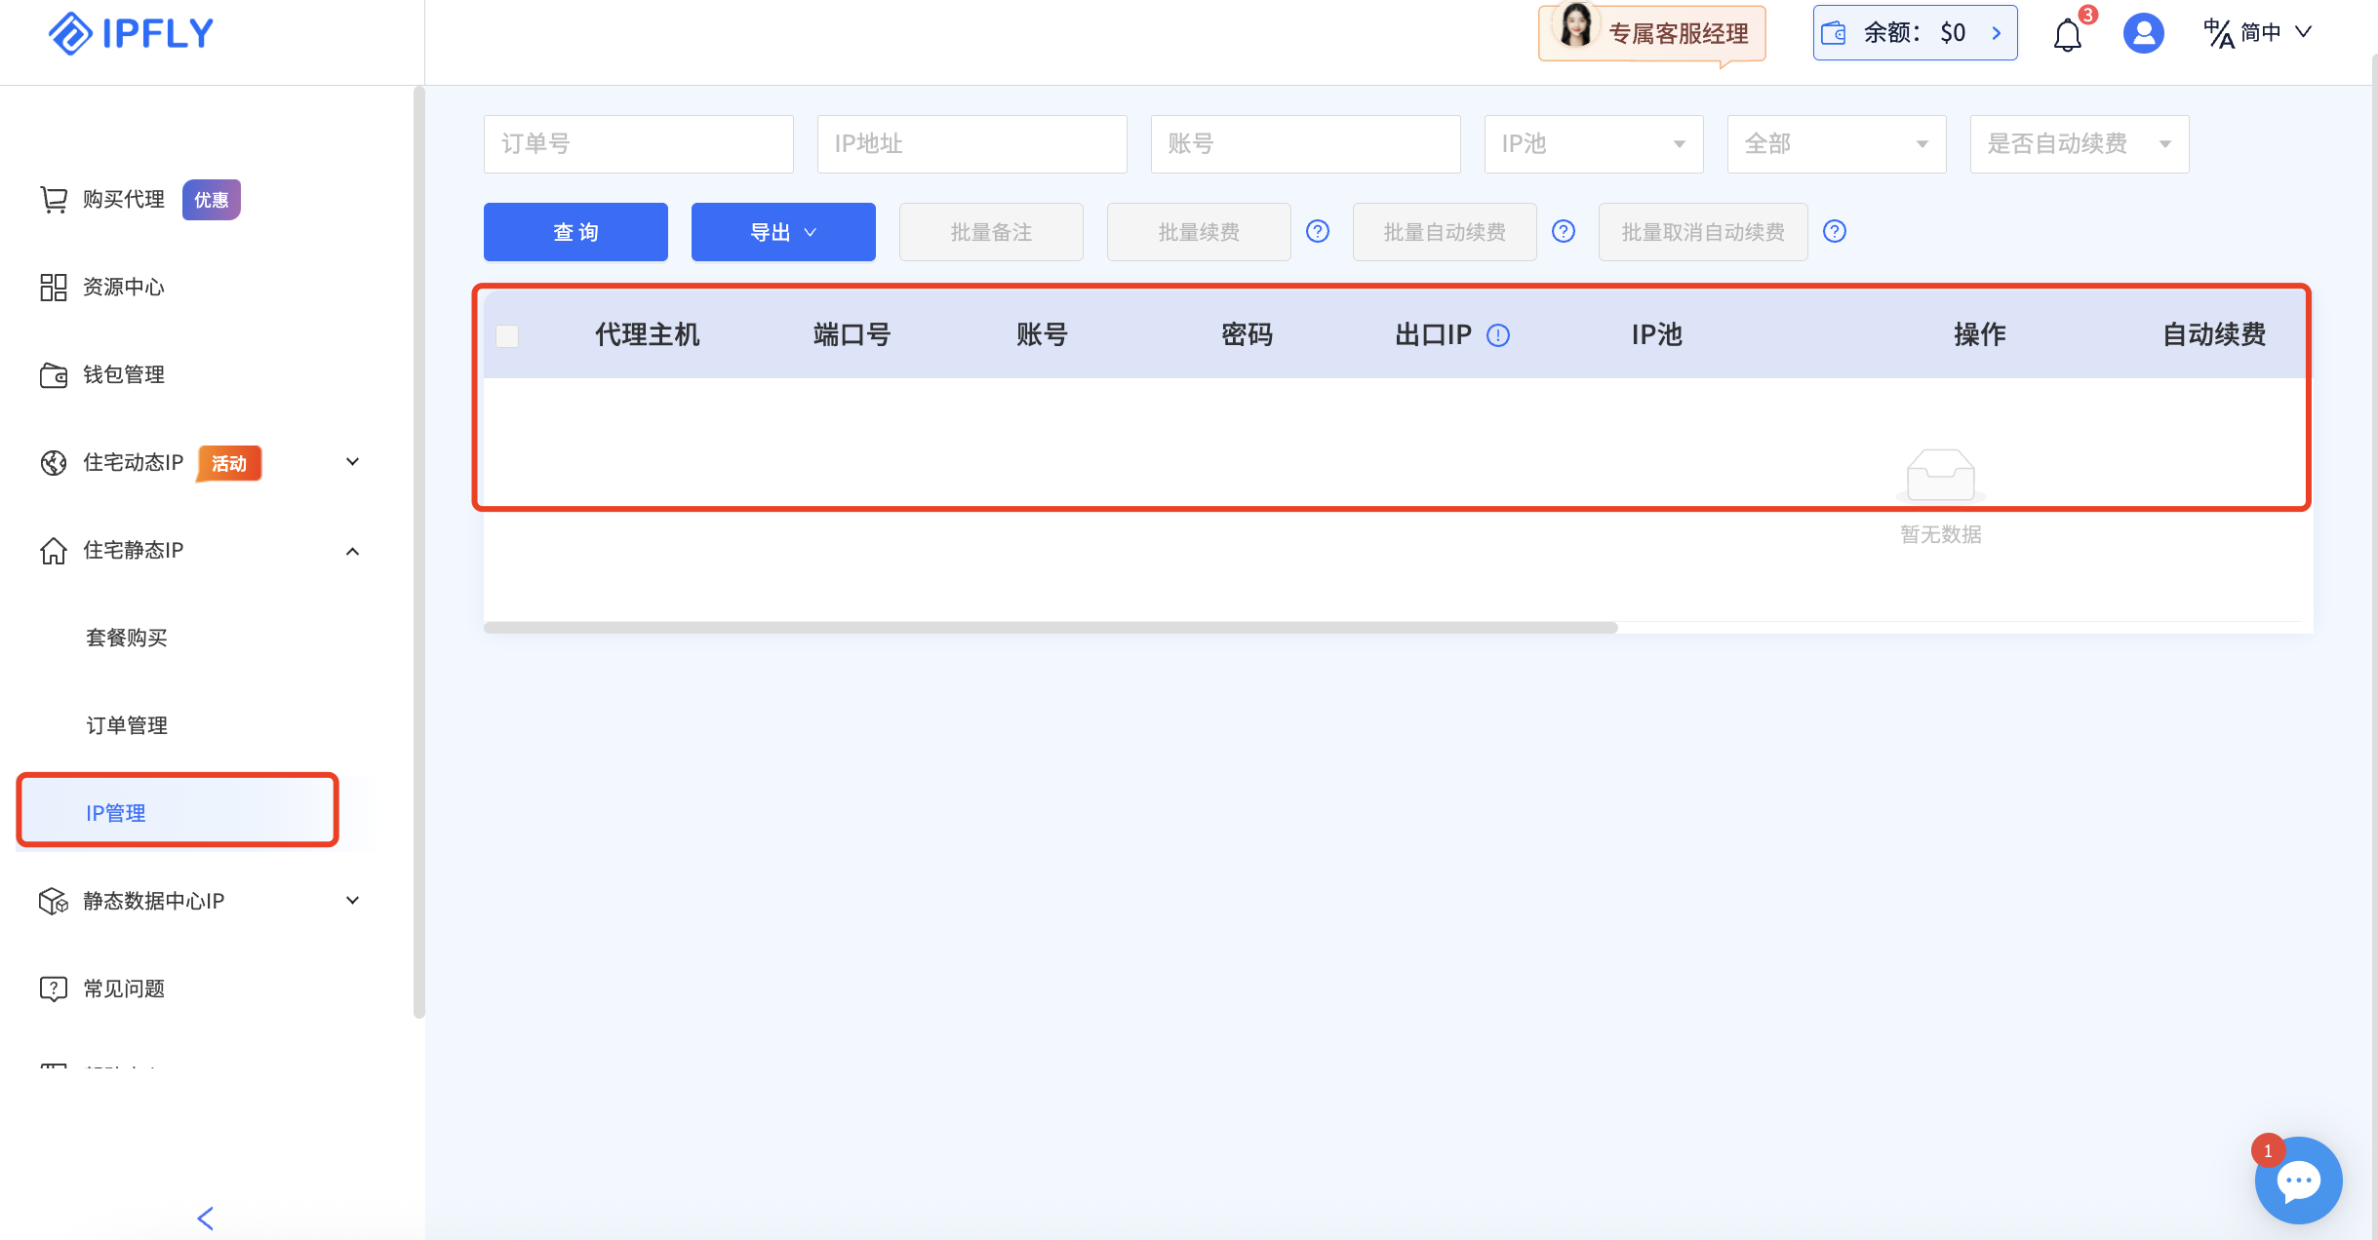Click the 代理主机 column header
The image size is (2378, 1240).
(648, 335)
